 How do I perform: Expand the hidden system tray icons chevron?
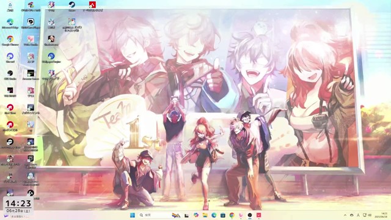(345, 215)
